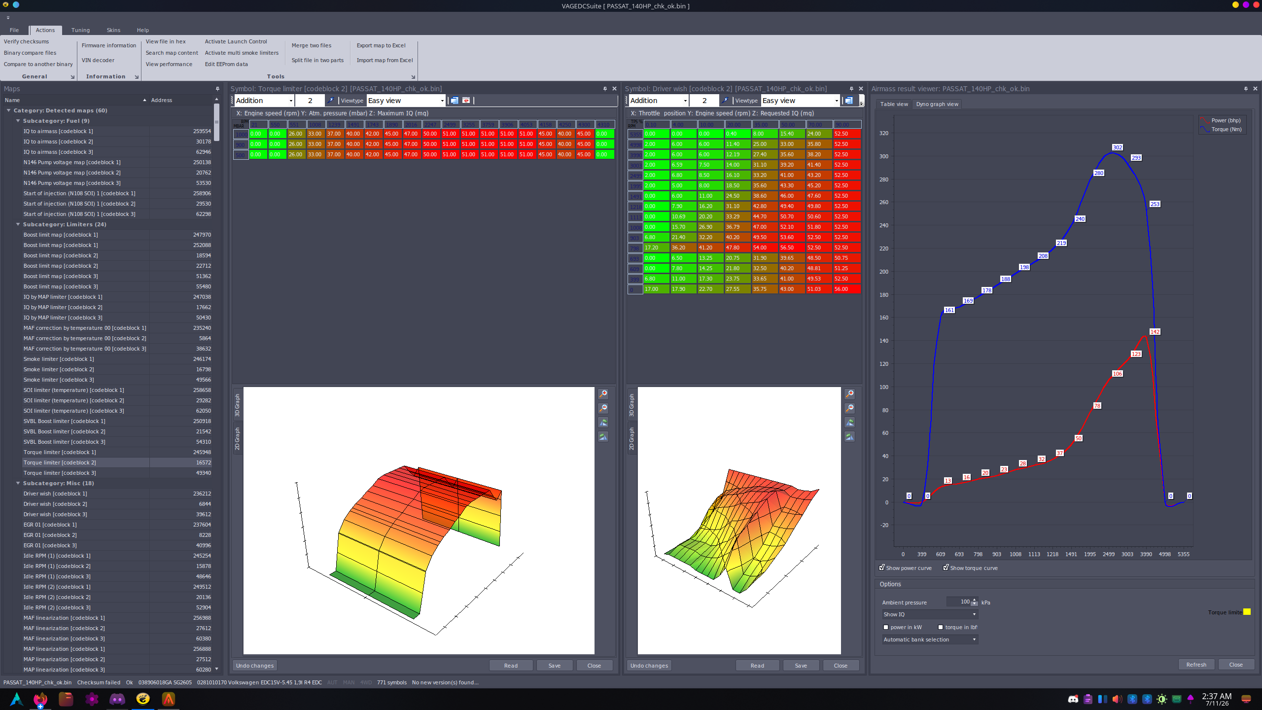
Task: Open the Arch Linux application launcher
Action: (16, 699)
